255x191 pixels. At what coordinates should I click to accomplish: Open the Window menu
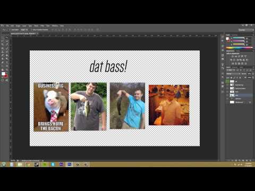coord(55,26)
